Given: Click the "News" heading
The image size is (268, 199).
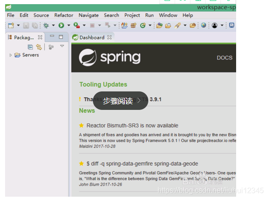Looking at the screenshot, I should tap(87, 111).
